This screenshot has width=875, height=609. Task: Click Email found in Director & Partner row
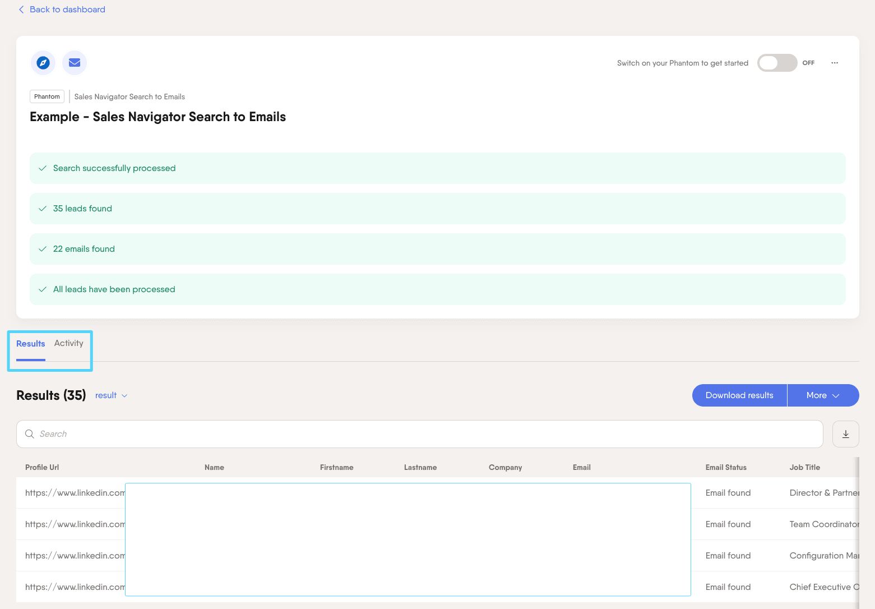[728, 493]
